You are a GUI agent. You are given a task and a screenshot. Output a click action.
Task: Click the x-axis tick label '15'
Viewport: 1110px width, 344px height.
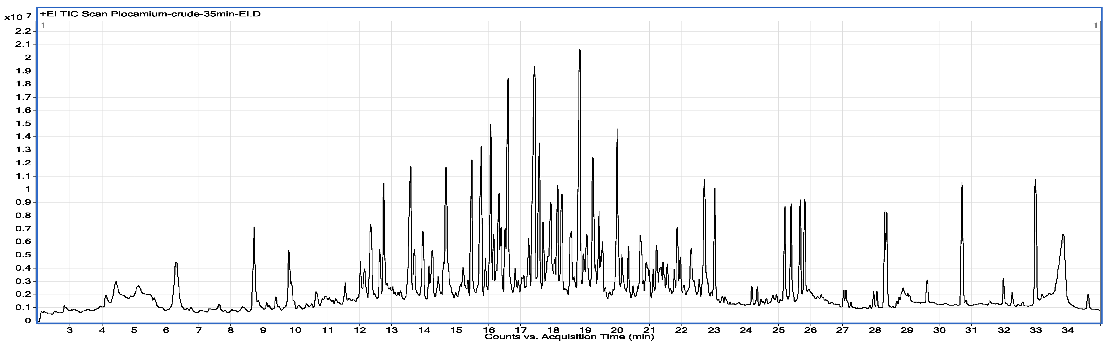(456, 330)
